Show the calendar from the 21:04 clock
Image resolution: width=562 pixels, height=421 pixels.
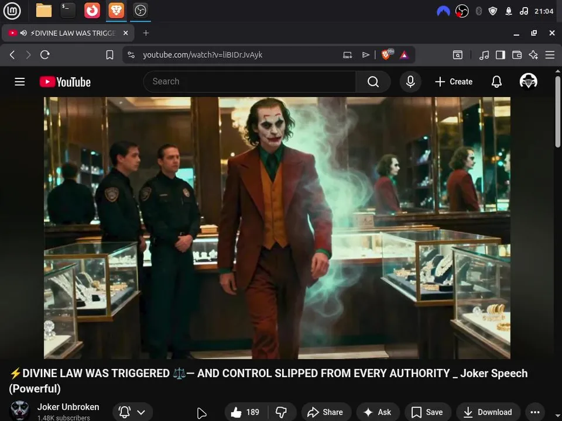point(544,12)
